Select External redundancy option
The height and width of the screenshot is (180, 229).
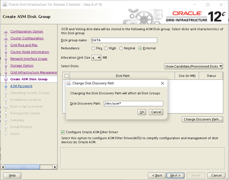coord(140,48)
